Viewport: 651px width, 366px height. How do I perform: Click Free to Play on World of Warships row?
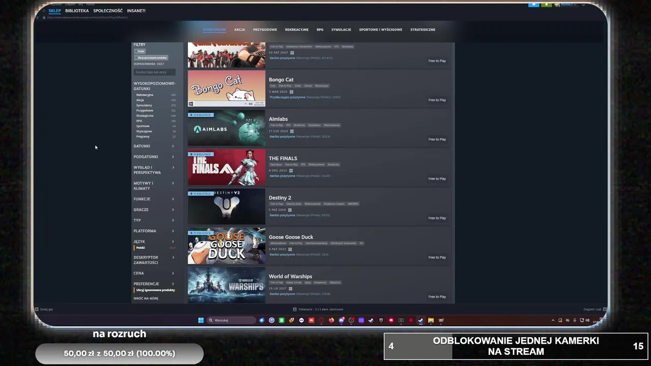pos(437,297)
